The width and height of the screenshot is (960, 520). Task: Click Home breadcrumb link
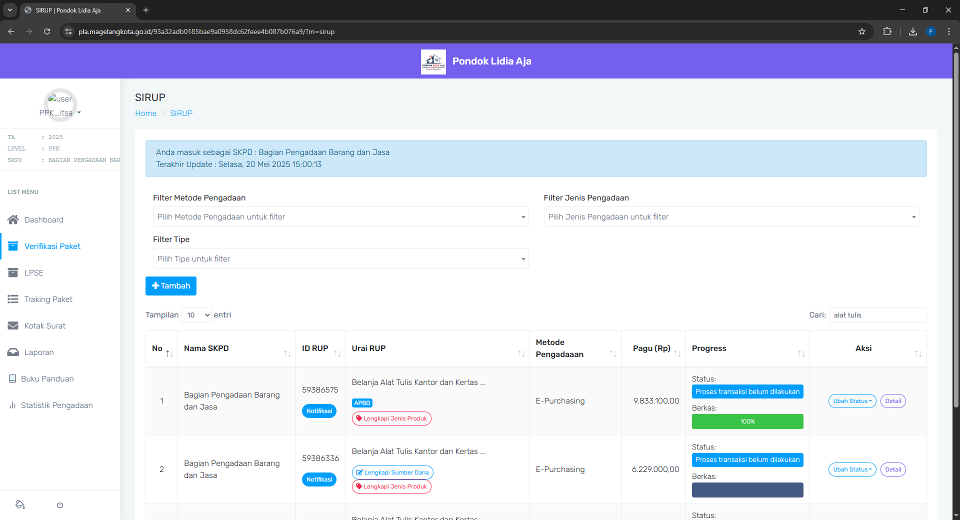pos(145,113)
